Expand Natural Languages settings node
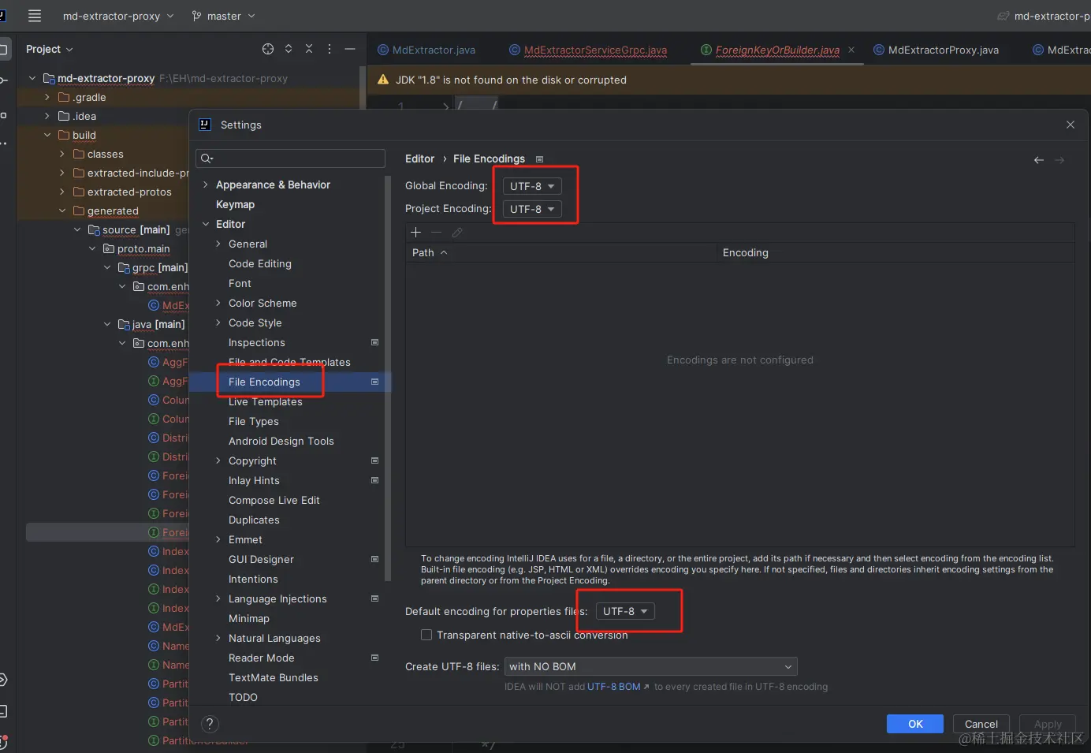The width and height of the screenshot is (1091, 753). (x=218, y=638)
